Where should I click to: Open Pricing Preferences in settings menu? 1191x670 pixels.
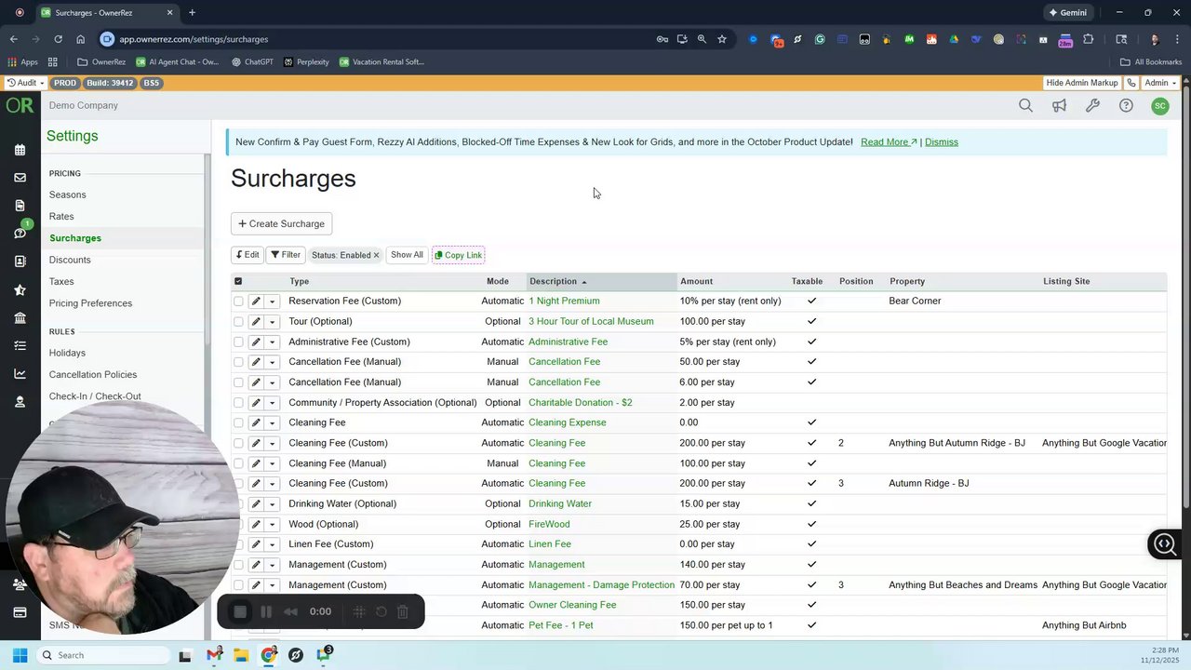[x=90, y=303]
